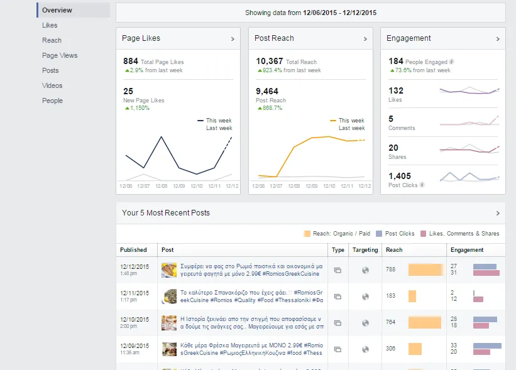Open the thumbnail of the 12/10/2015 post
Image resolution: width=516 pixels, height=370 pixels.
[x=169, y=323]
